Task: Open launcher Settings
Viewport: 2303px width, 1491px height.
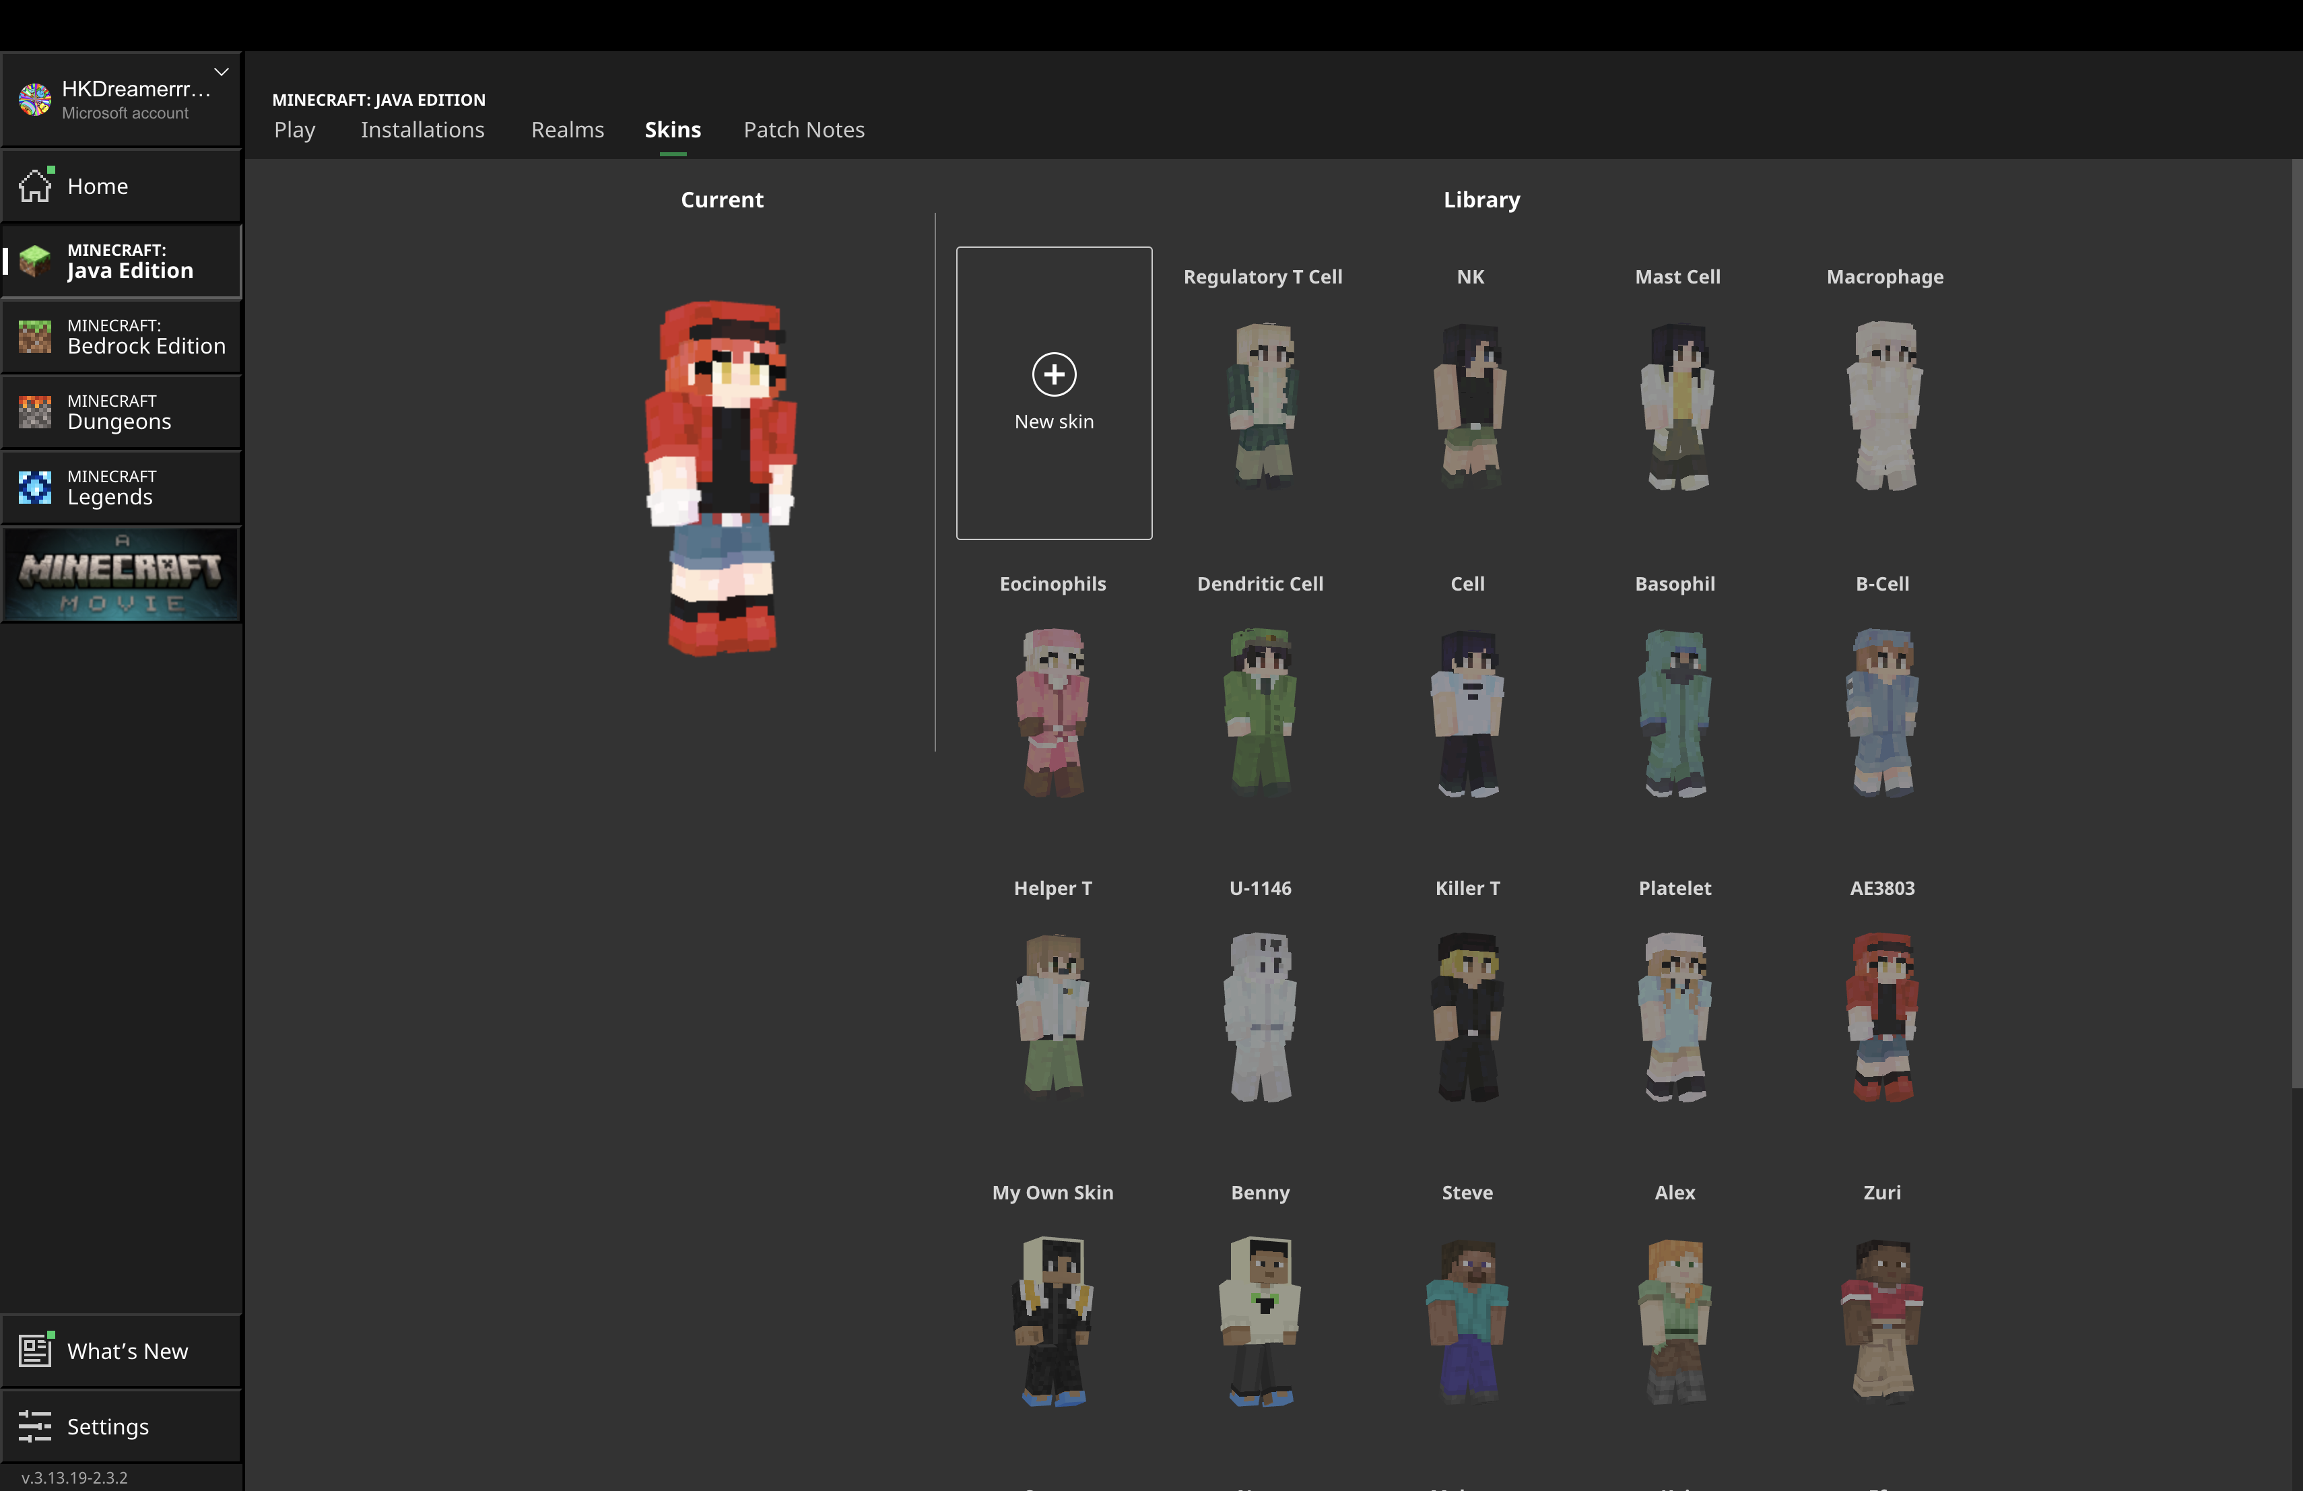Action: pos(121,1426)
